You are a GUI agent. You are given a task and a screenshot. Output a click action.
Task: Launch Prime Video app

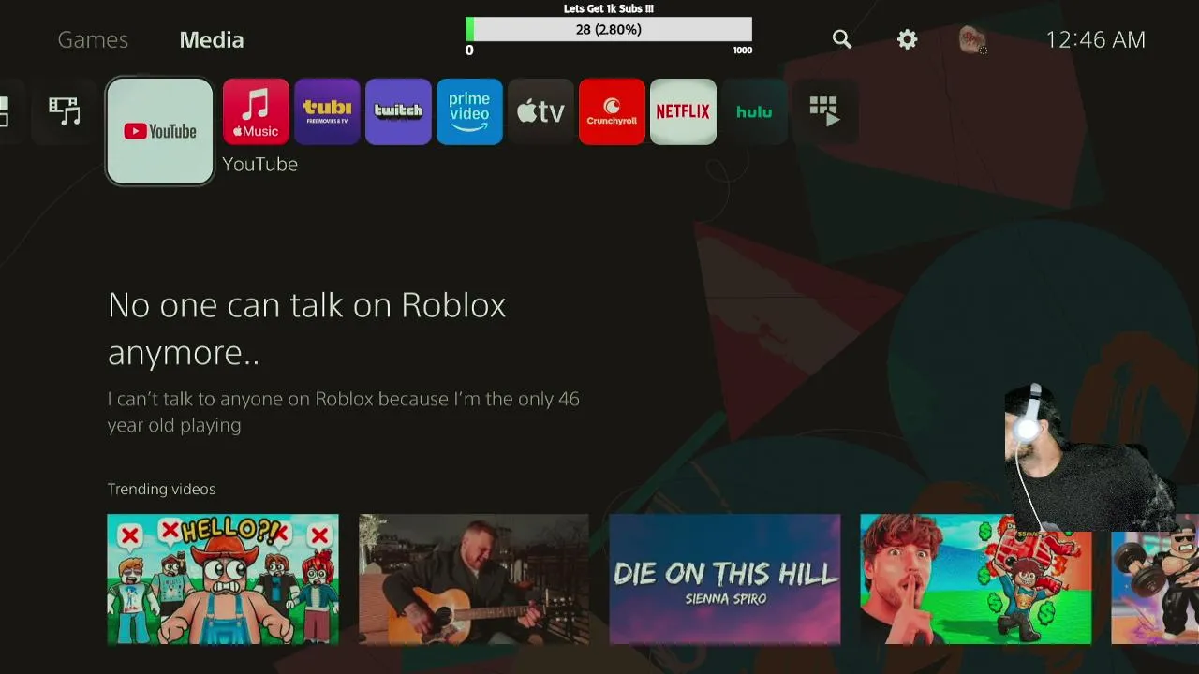[469, 111]
